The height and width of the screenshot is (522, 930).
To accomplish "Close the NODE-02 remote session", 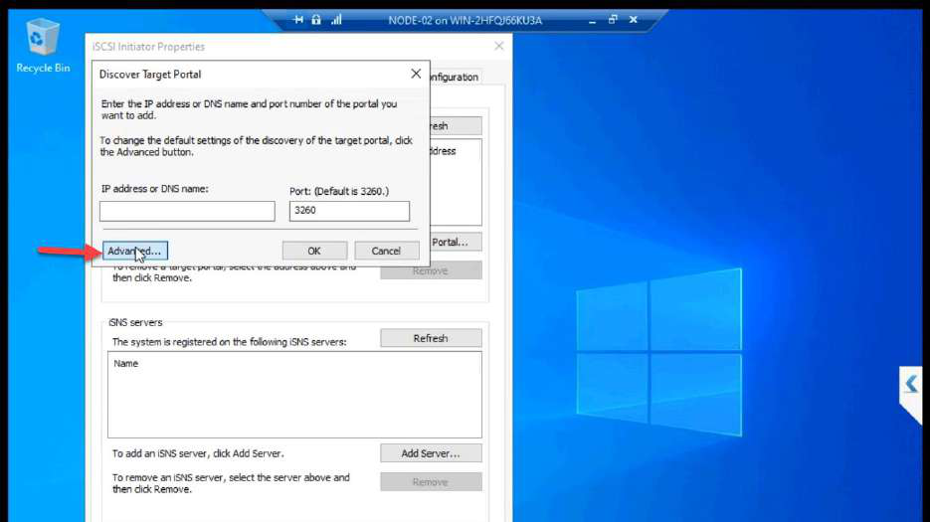I will (634, 20).
